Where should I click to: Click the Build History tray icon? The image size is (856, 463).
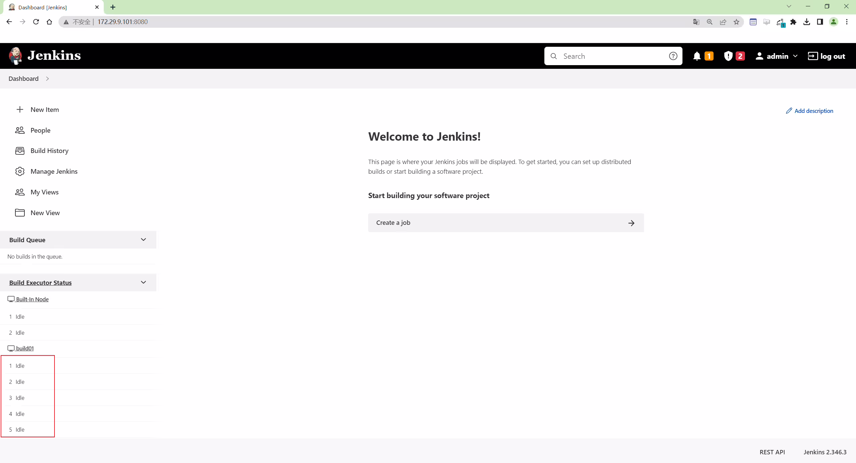(x=20, y=151)
